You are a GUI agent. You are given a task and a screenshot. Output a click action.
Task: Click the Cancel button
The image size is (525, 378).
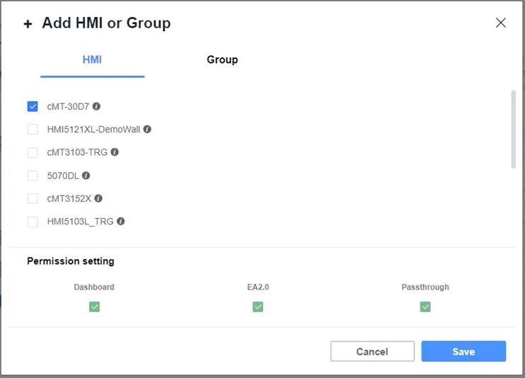click(372, 351)
